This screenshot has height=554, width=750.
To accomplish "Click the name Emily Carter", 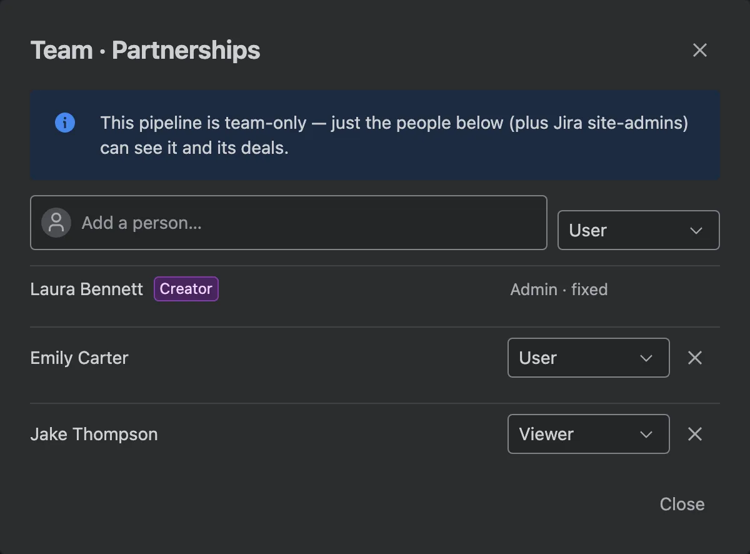I will [x=79, y=358].
